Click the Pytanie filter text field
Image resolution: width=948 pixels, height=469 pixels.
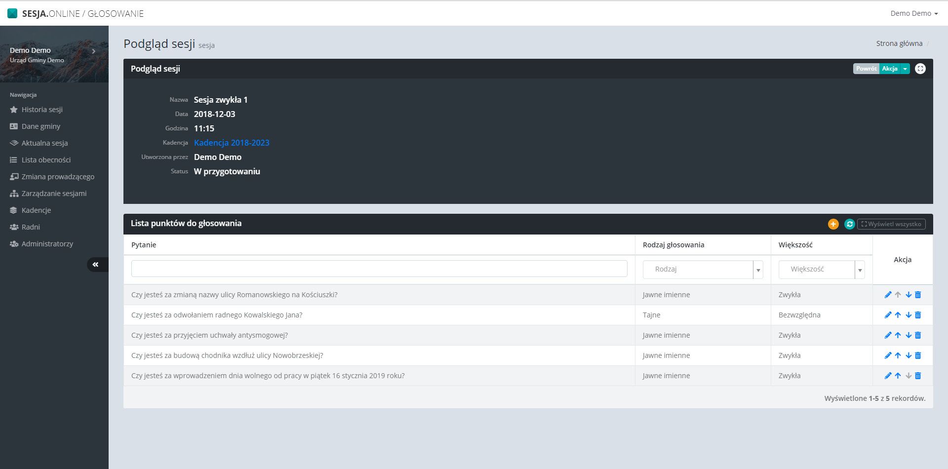pyautogui.click(x=379, y=269)
